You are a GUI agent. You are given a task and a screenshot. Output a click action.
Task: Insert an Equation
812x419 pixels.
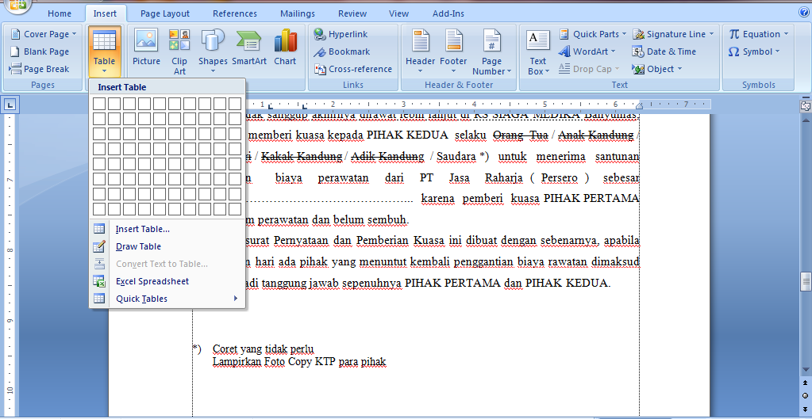[759, 34]
